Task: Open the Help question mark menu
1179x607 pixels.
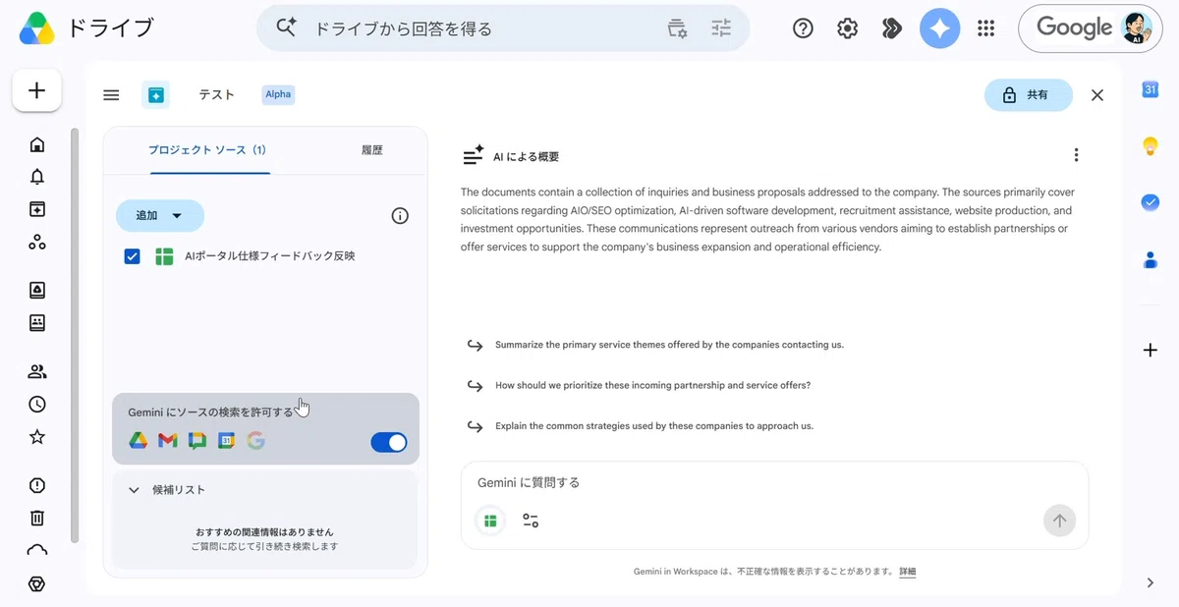Action: [803, 28]
